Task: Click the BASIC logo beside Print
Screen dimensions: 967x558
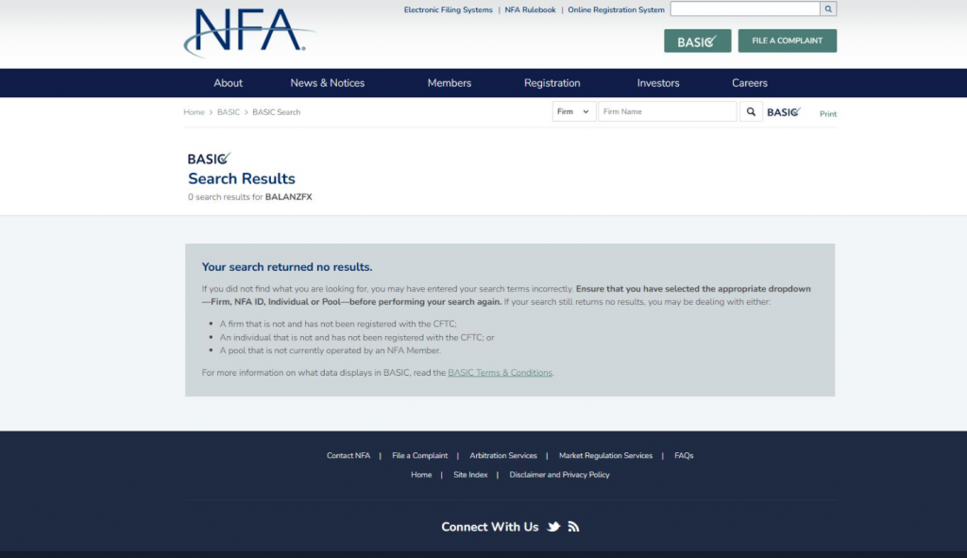Action: point(784,112)
